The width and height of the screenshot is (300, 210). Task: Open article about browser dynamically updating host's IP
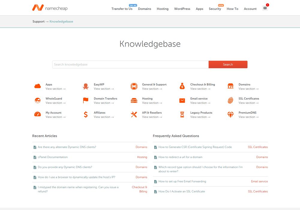(x=76, y=177)
